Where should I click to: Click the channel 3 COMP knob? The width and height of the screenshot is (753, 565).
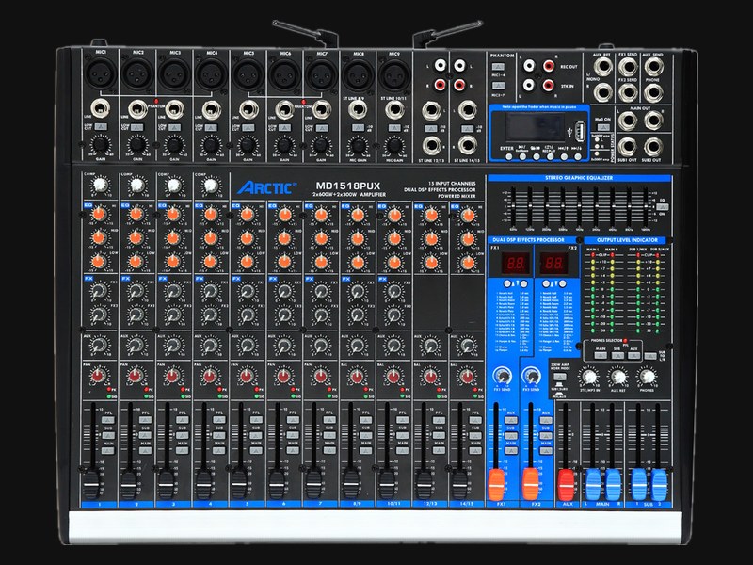tap(174, 185)
